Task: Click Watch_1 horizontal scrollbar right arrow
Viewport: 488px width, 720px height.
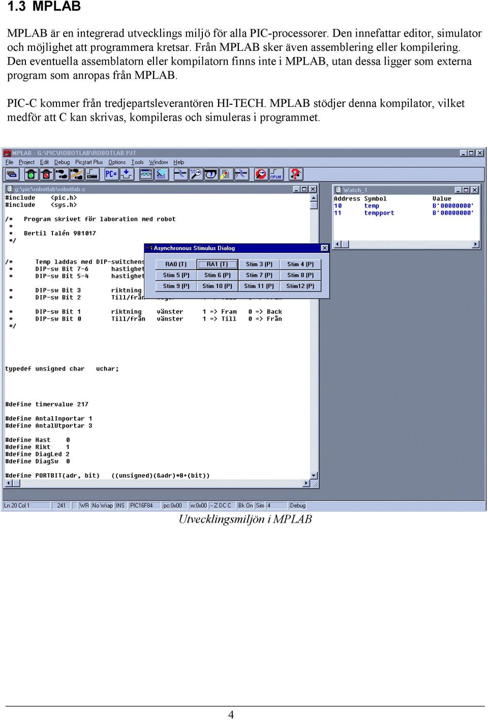Action: (476, 244)
